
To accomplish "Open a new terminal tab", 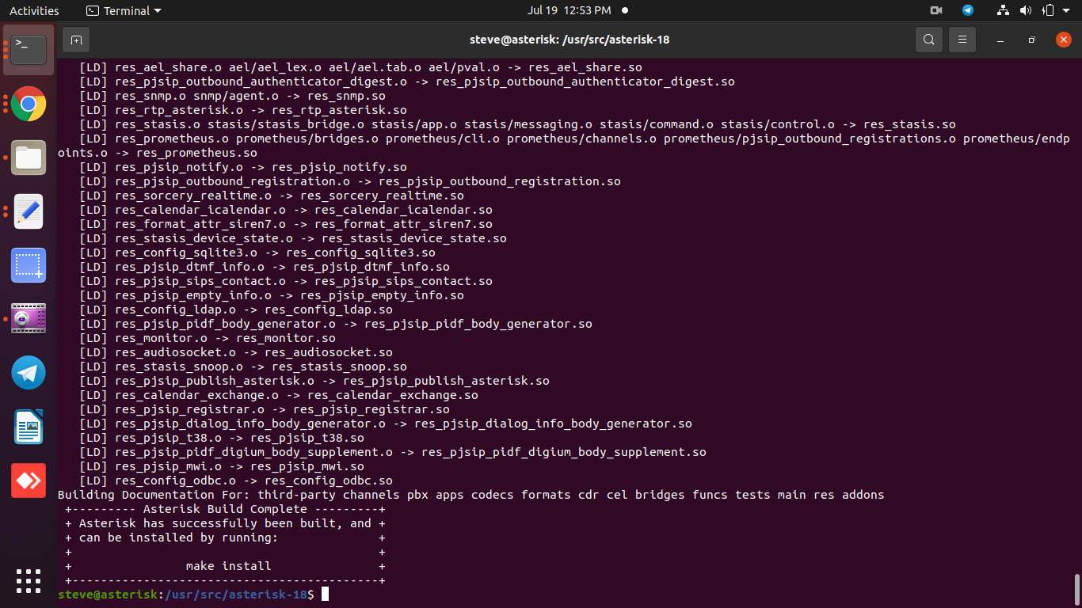I will [x=76, y=40].
